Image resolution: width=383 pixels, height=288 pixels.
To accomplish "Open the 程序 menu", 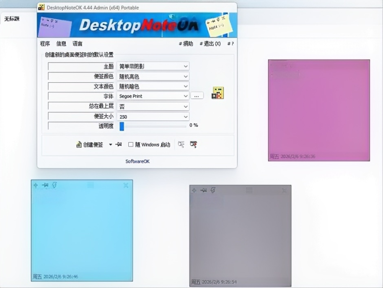I will 45,44.
